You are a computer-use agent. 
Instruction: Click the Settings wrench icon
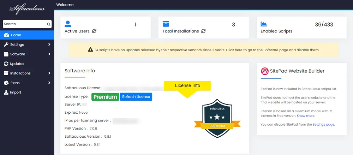pyautogui.click(x=6, y=44)
